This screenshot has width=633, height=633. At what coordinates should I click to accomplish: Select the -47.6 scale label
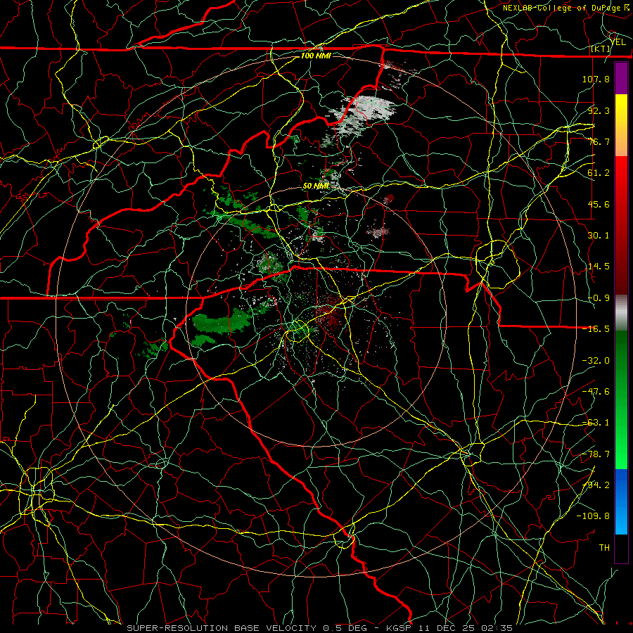(x=596, y=392)
